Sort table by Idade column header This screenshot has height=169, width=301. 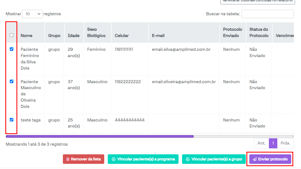(x=73, y=36)
